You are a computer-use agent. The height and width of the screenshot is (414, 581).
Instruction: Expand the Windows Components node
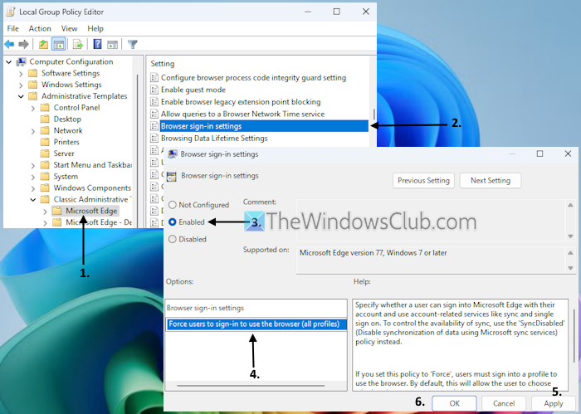click(x=33, y=188)
